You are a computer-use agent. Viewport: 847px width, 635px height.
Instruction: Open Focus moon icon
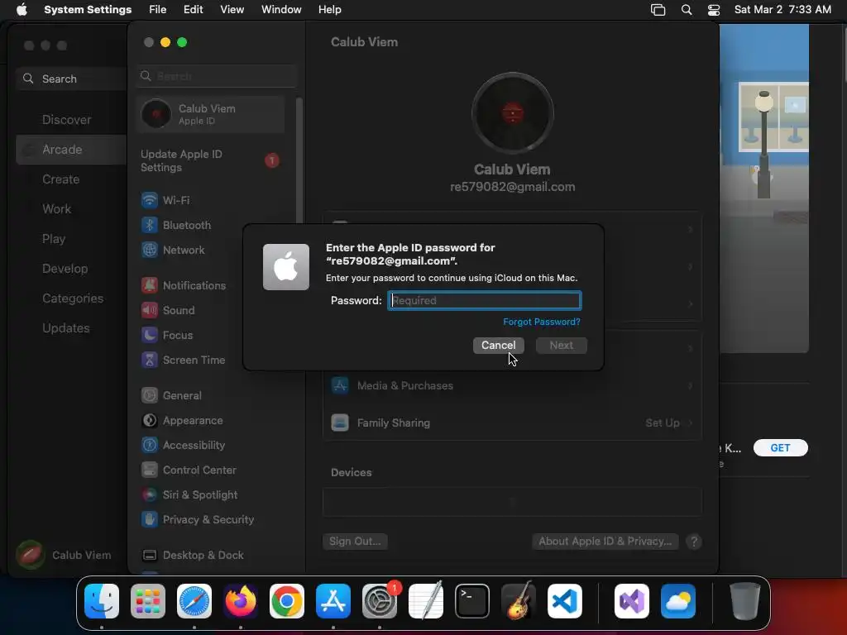coord(150,335)
